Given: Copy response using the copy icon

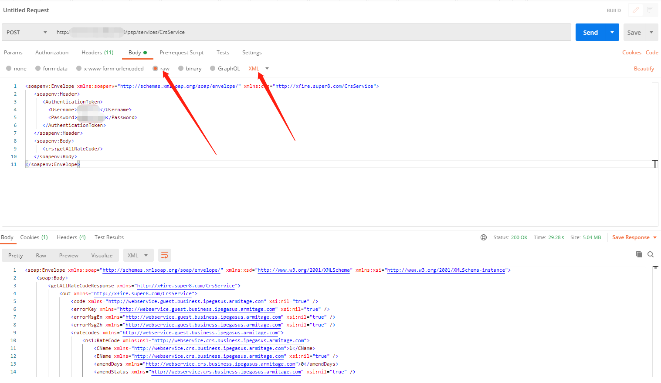Looking at the screenshot, I should (x=639, y=254).
